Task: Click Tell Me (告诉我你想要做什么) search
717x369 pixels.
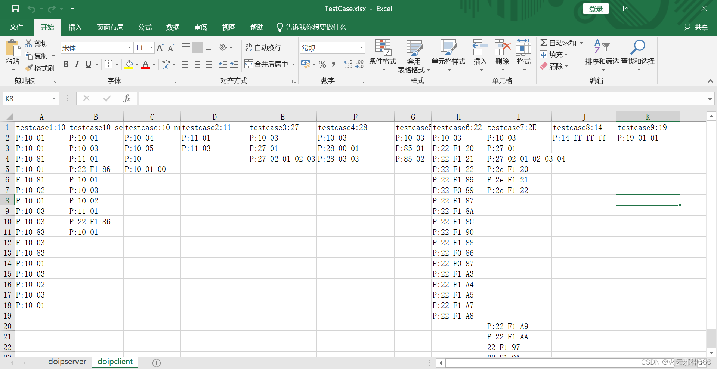Action: 312,27
